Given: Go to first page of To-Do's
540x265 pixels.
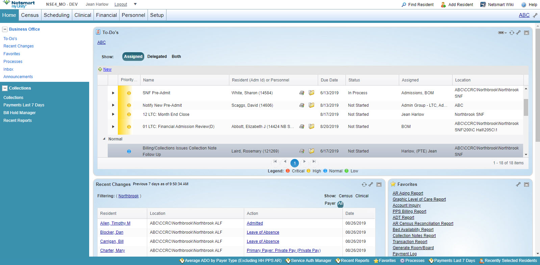Looking at the screenshot, I should coord(275,162).
